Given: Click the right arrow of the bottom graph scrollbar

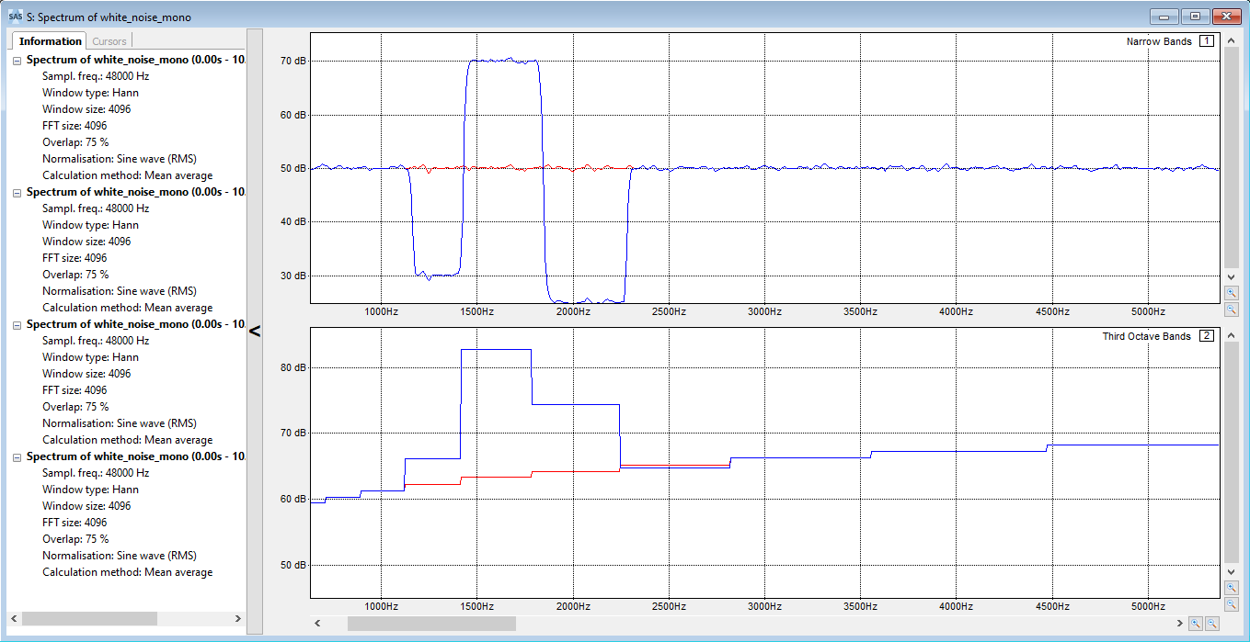Looking at the screenshot, I should pos(1182,623).
